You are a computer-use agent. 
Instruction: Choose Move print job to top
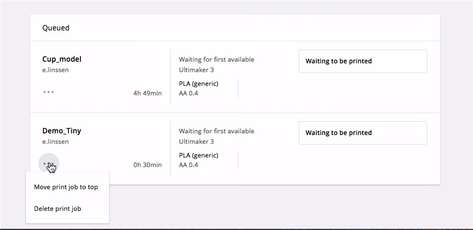click(66, 187)
